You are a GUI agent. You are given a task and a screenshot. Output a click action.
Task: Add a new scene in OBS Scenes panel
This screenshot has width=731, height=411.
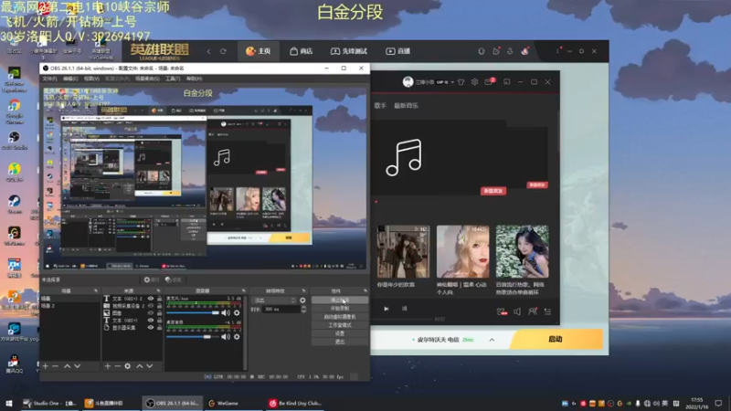[45, 366]
